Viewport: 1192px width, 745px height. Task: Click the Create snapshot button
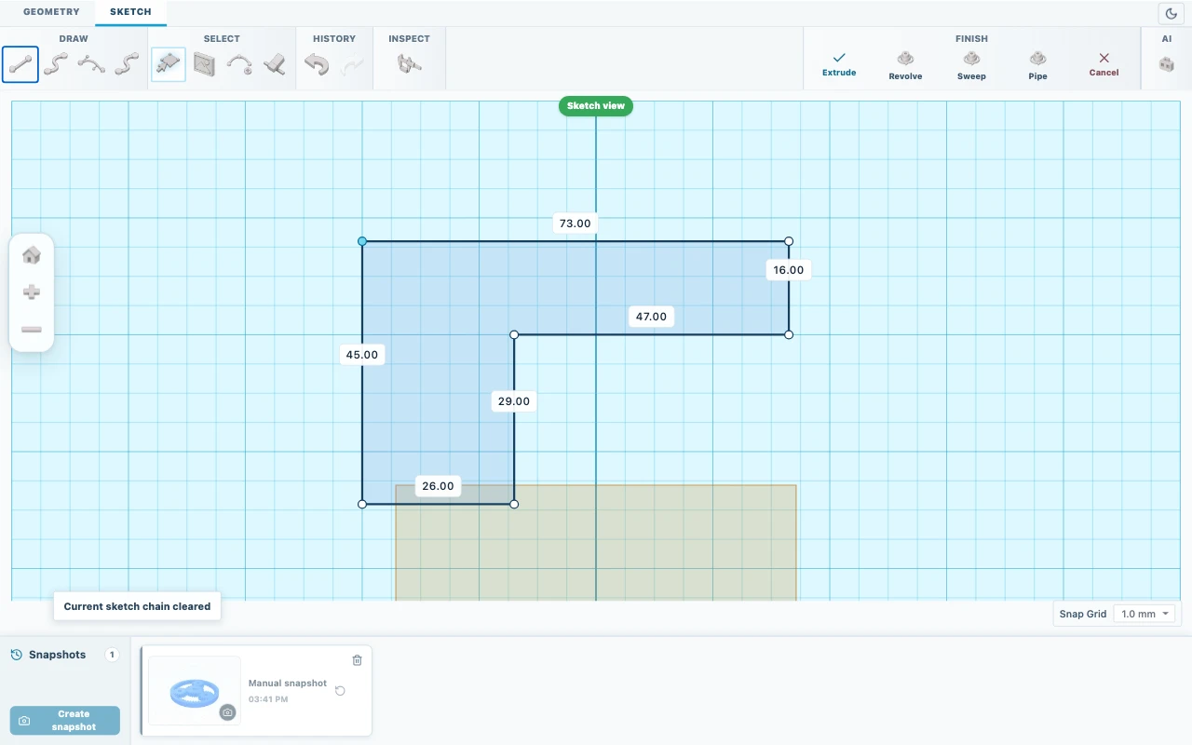click(65, 720)
